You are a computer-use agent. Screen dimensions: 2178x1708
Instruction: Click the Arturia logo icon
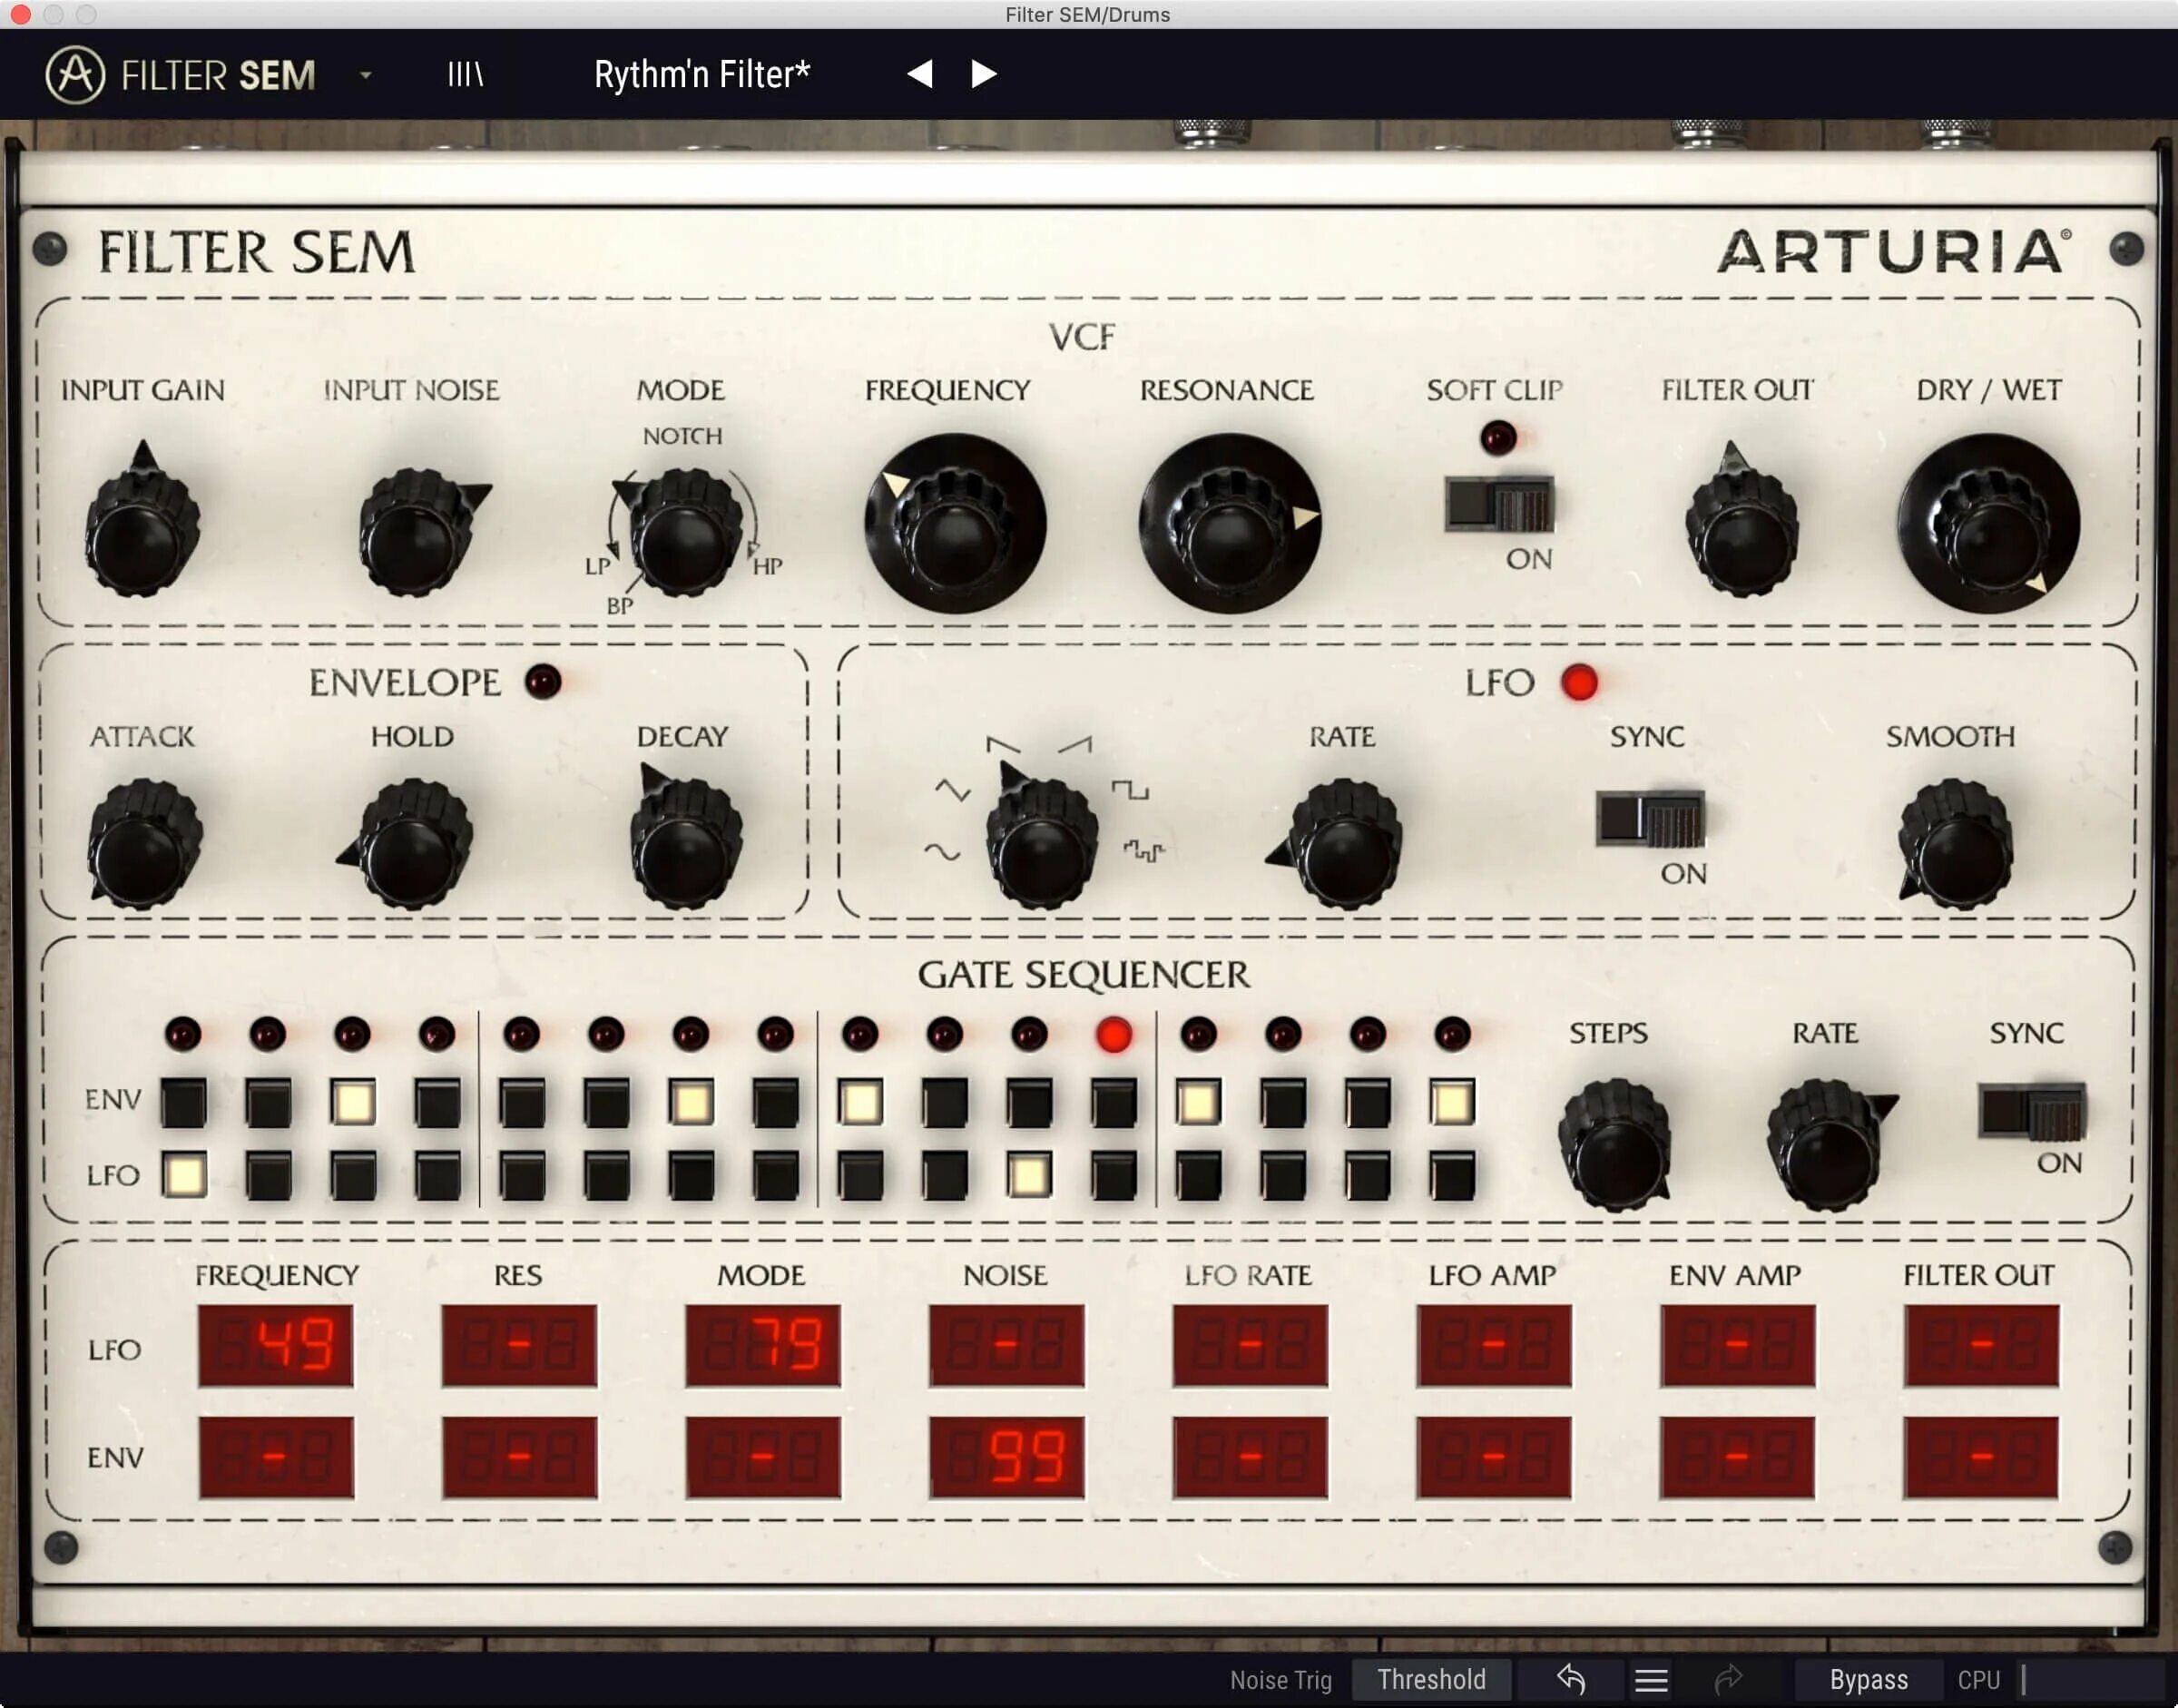click(75, 74)
